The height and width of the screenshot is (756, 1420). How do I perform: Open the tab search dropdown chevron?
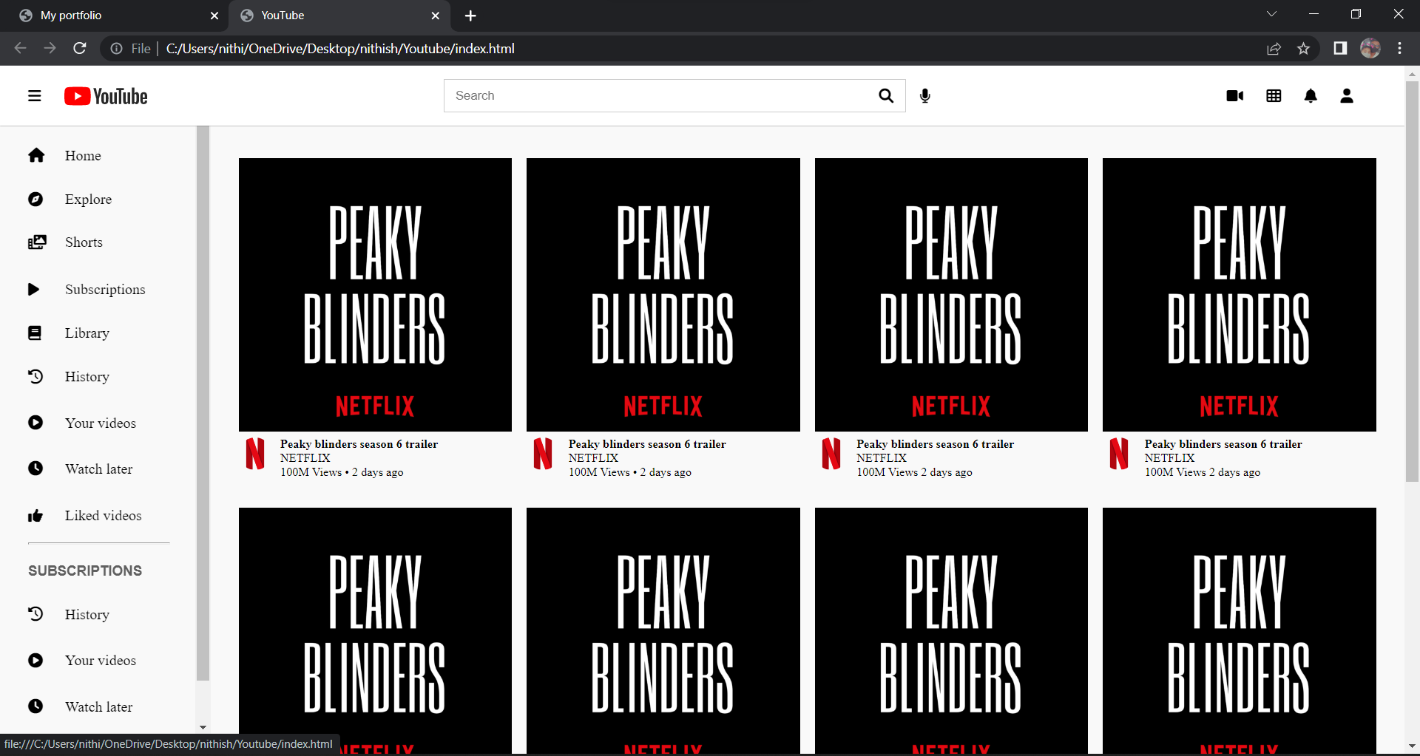[1271, 15]
